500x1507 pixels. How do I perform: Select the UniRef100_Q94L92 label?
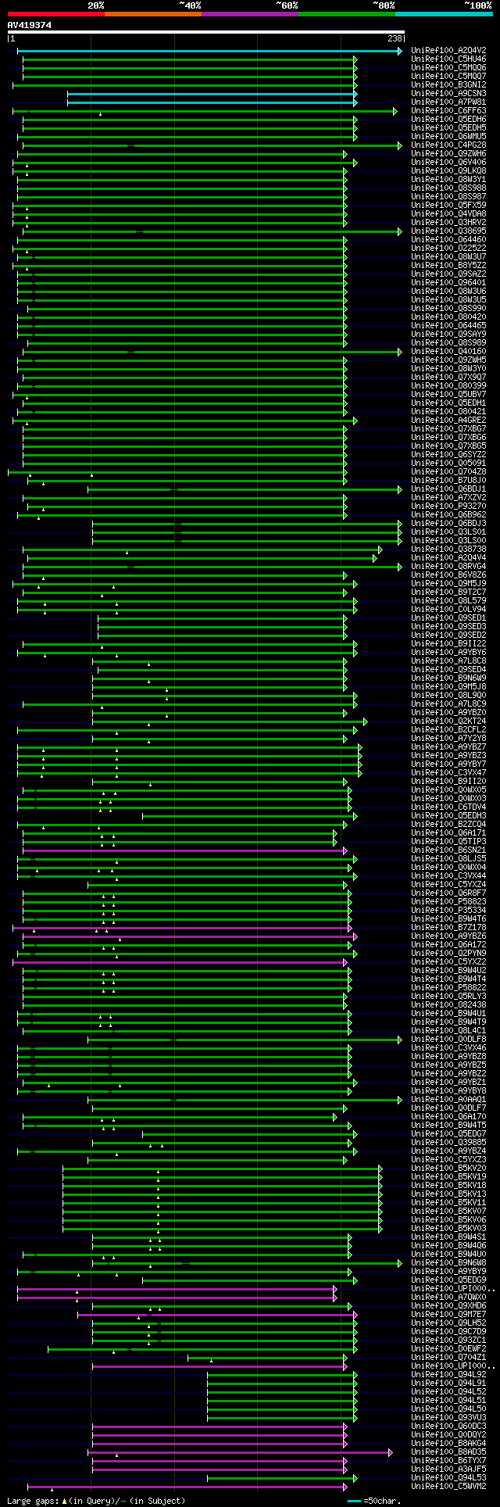(448, 1375)
